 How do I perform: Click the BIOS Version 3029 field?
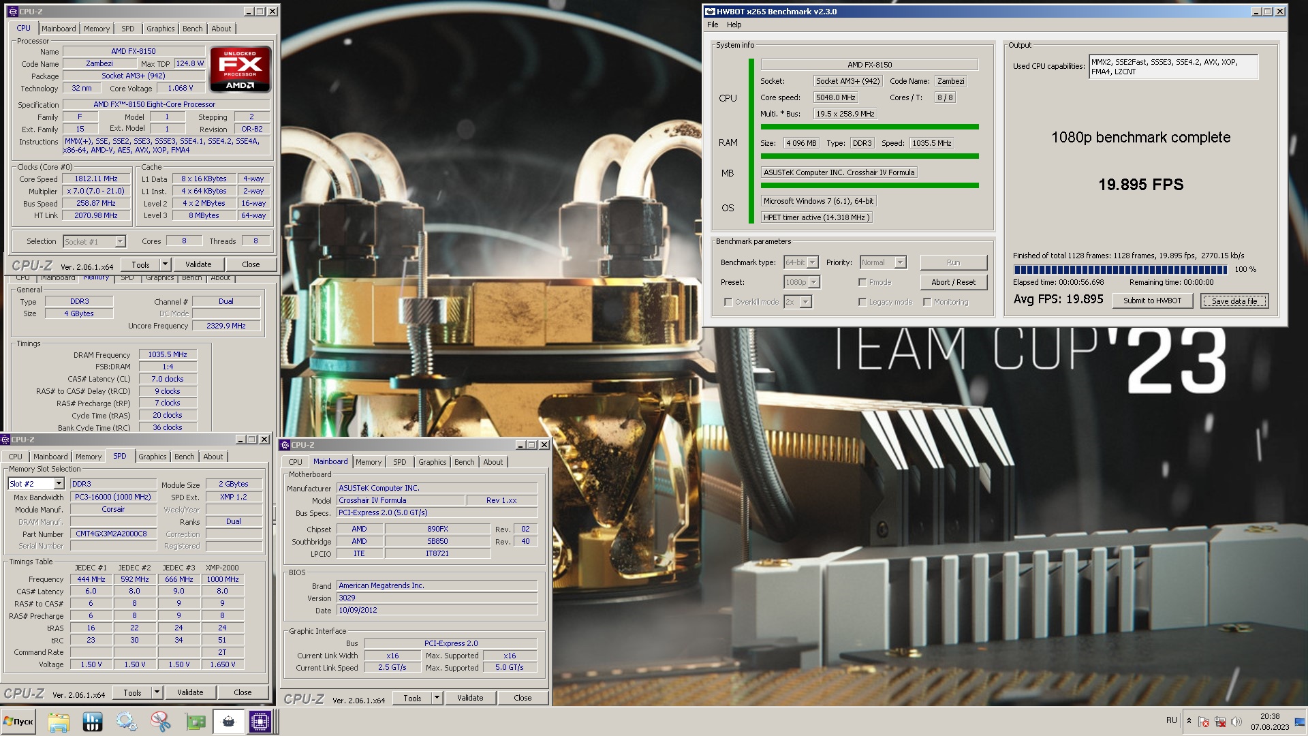437,598
